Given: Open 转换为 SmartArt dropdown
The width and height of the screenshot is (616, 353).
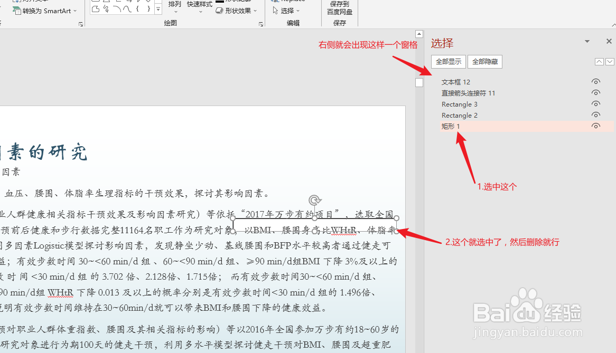Looking at the screenshot, I should click(x=45, y=11).
